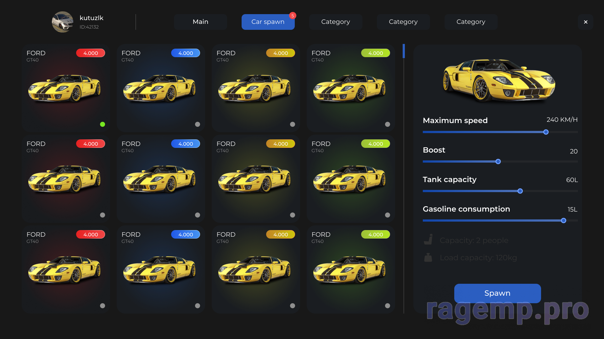
Task: Select the grey dot on top-row blue-badge card
Action: (x=198, y=124)
